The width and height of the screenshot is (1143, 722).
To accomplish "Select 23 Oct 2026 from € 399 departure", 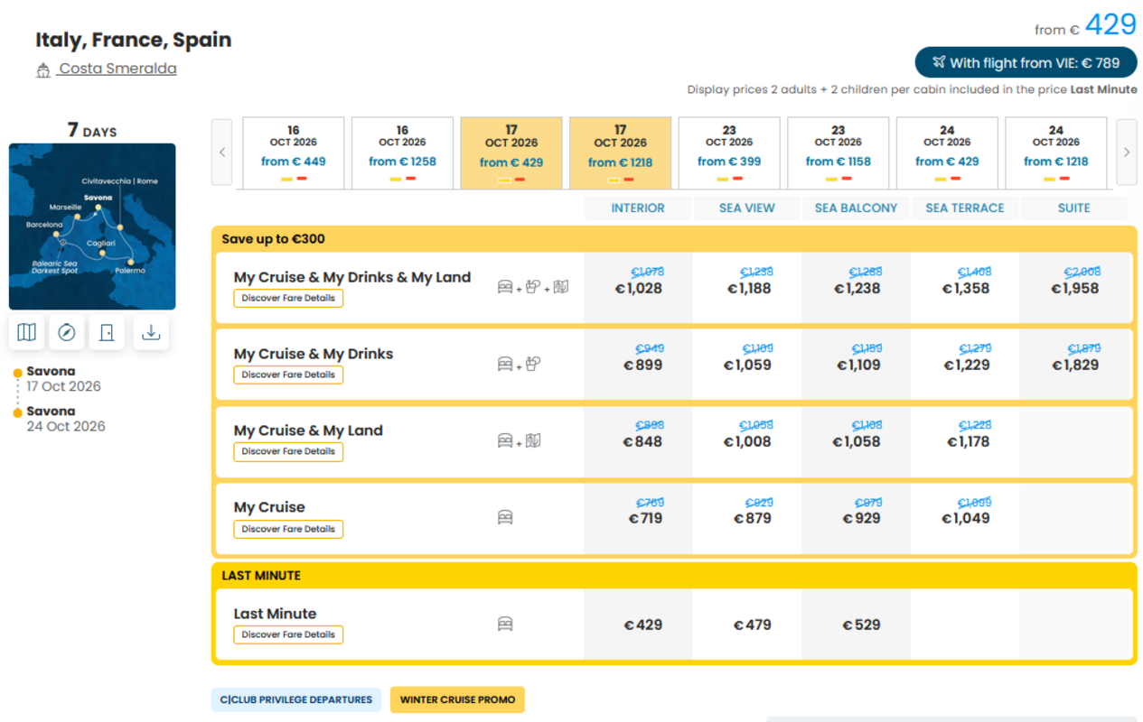I will click(x=729, y=153).
